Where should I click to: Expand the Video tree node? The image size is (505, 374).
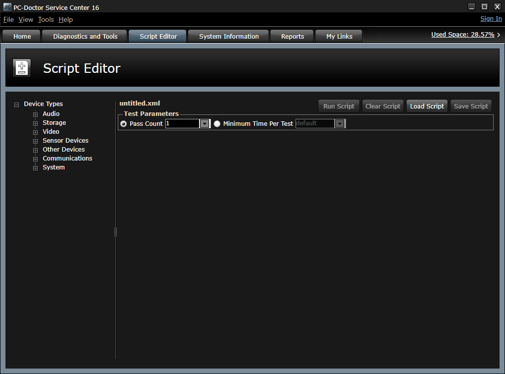point(36,132)
